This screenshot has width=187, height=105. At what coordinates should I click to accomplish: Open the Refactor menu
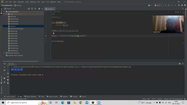pos(33,2)
